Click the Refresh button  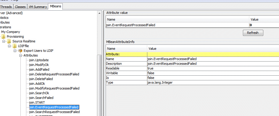[x=253, y=33]
